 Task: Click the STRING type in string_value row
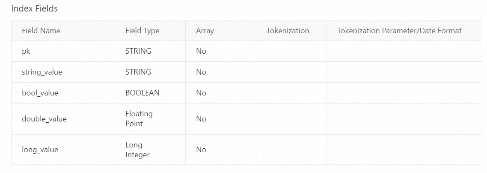click(x=138, y=72)
